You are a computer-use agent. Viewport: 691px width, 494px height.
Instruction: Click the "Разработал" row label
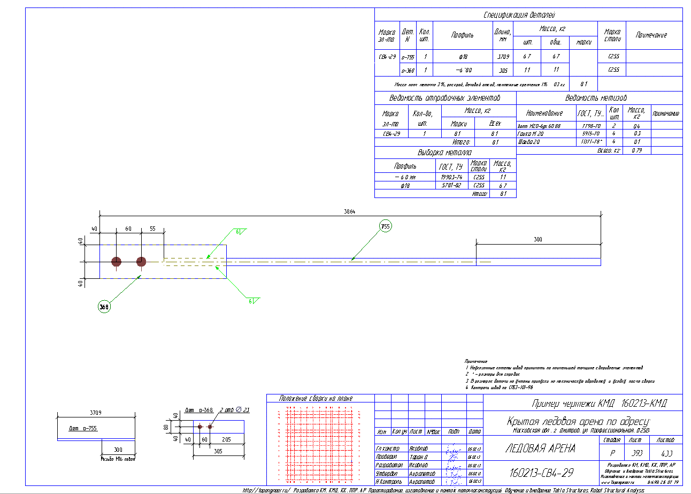pyautogui.click(x=390, y=465)
